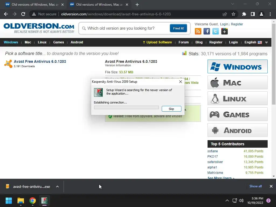Click the Kaspersky logo in setup dialog
Screen dimensions: 276x207
pyautogui.click(x=98, y=92)
